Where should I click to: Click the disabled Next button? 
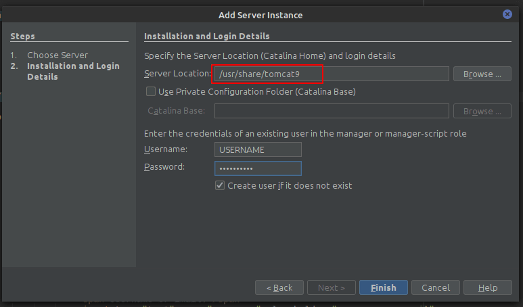point(332,287)
